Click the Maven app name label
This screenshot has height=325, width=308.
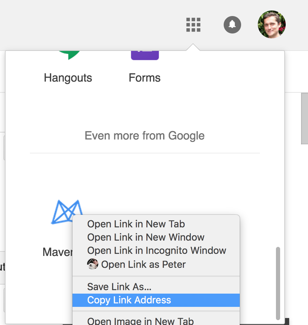(x=57, y=252)
